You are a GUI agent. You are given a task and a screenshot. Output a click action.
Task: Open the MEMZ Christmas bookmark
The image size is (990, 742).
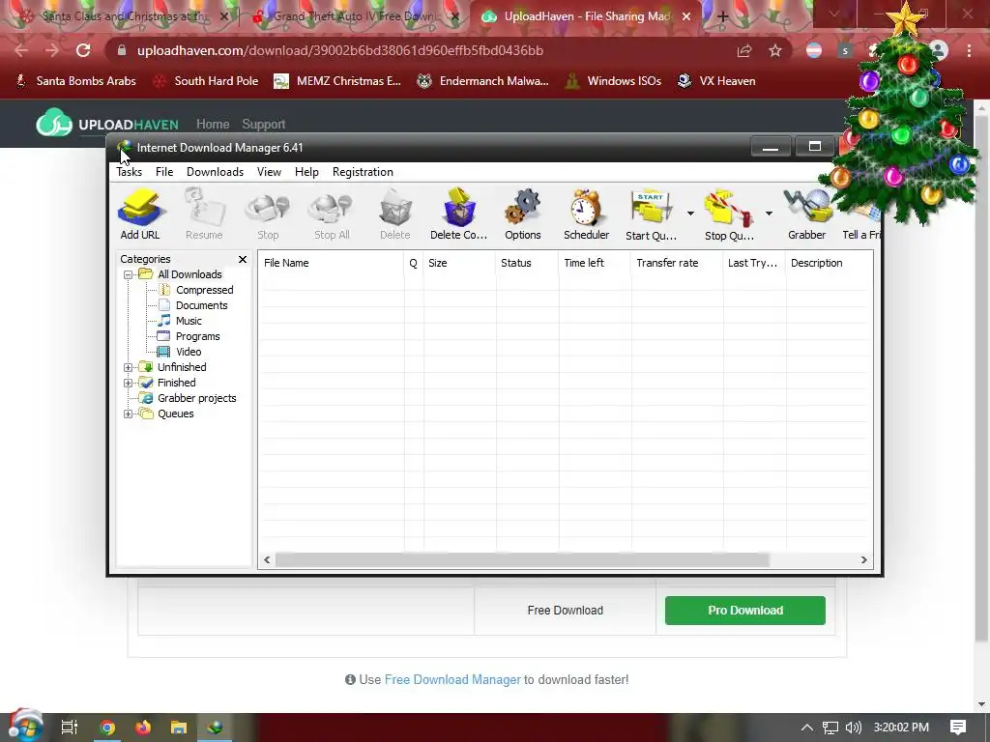pos(337,81)
